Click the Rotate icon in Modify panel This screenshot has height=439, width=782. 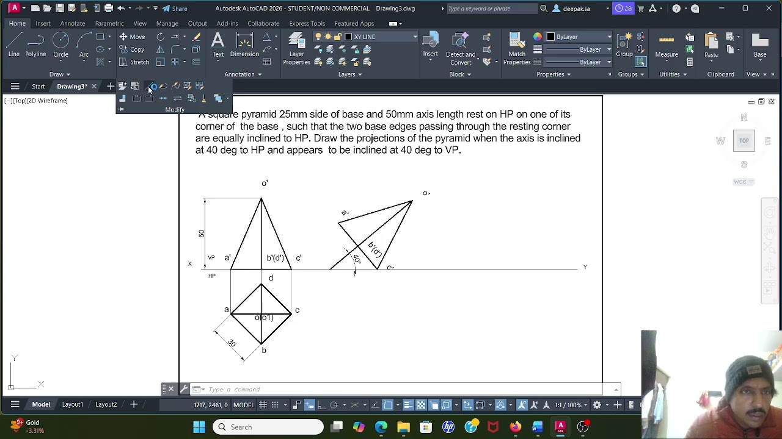160,37
